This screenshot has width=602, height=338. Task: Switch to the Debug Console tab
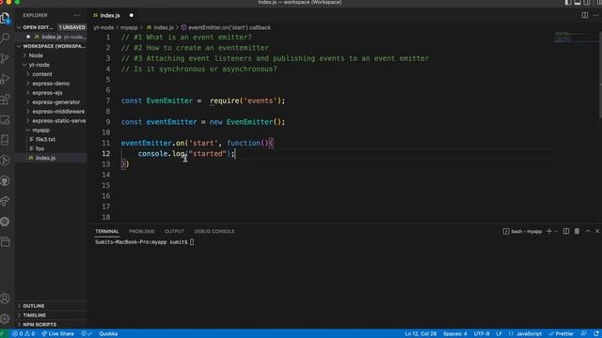214,231
